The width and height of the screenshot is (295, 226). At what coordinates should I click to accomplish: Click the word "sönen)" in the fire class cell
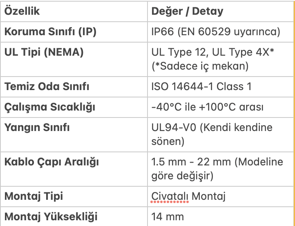168,142
